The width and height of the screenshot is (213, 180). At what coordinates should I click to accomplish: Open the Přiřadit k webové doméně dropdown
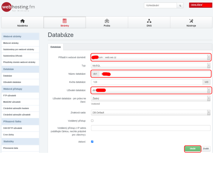click(x=151, y=57)
